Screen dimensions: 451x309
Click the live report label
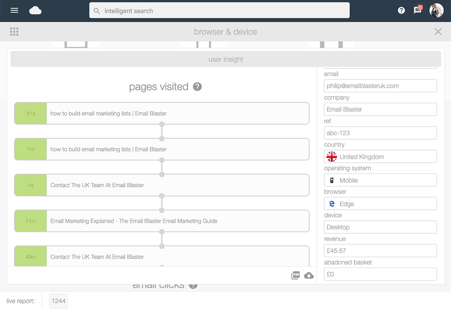tap(21, 301)
